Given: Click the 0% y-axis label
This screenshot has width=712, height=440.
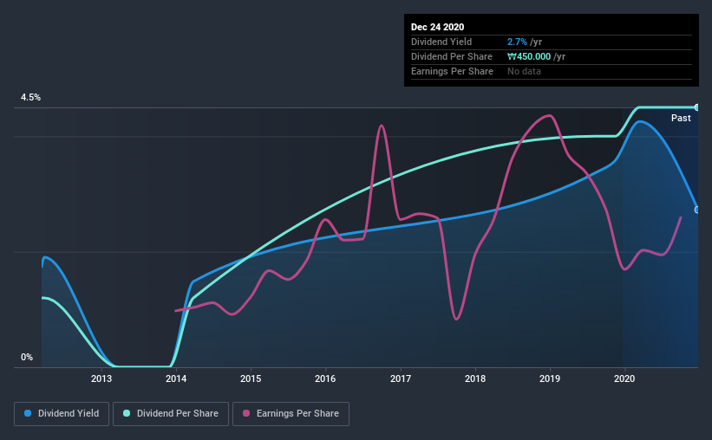Looking at the screenshot, I should tap(27, 357).
